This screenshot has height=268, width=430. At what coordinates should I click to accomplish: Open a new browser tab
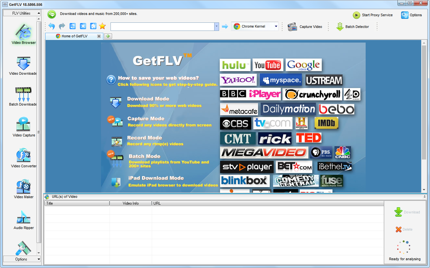pyautogui.click(x=108, y=36)
